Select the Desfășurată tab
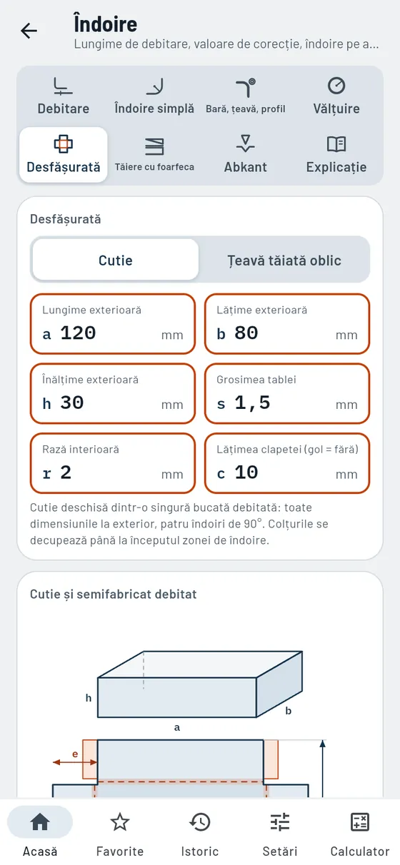The height and width of the screenshot is (865, 400). 64,155
